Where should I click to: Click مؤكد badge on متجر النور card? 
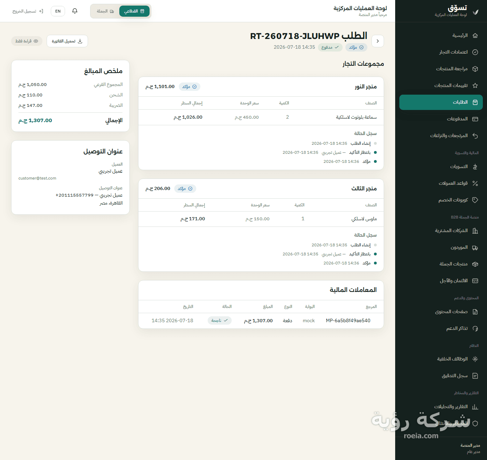tap(190, 87)
